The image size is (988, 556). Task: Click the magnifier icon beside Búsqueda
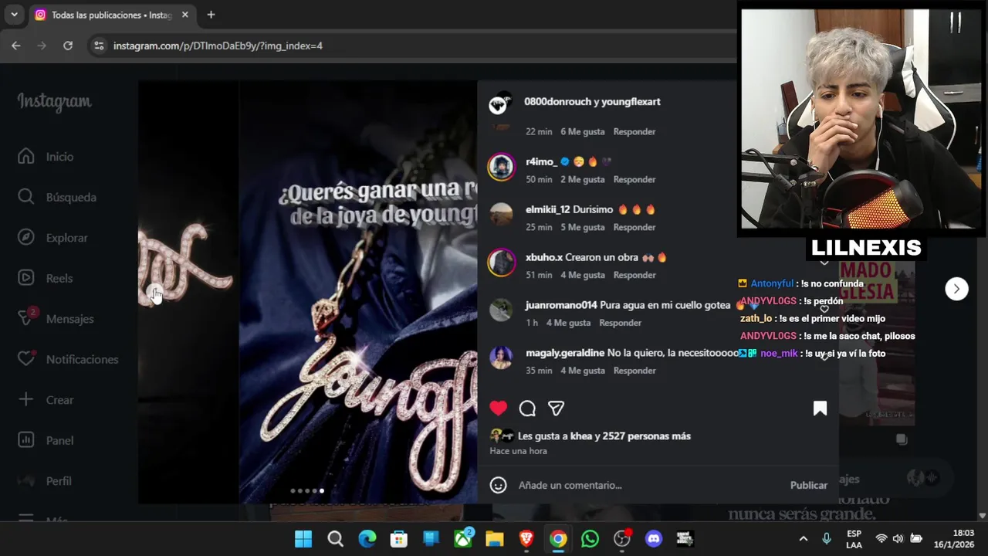click(26, 197)
